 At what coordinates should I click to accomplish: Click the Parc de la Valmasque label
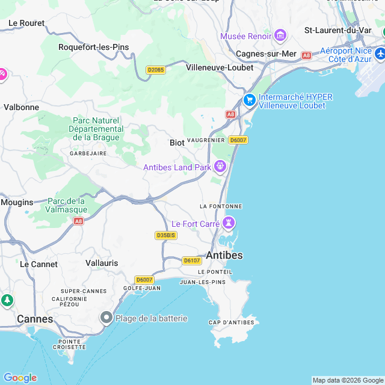click(66, 205)
